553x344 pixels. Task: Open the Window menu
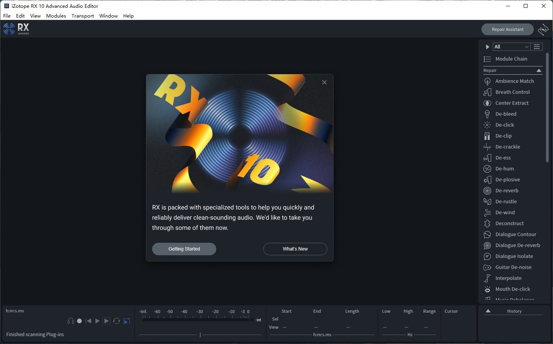(x=108, y=16)
